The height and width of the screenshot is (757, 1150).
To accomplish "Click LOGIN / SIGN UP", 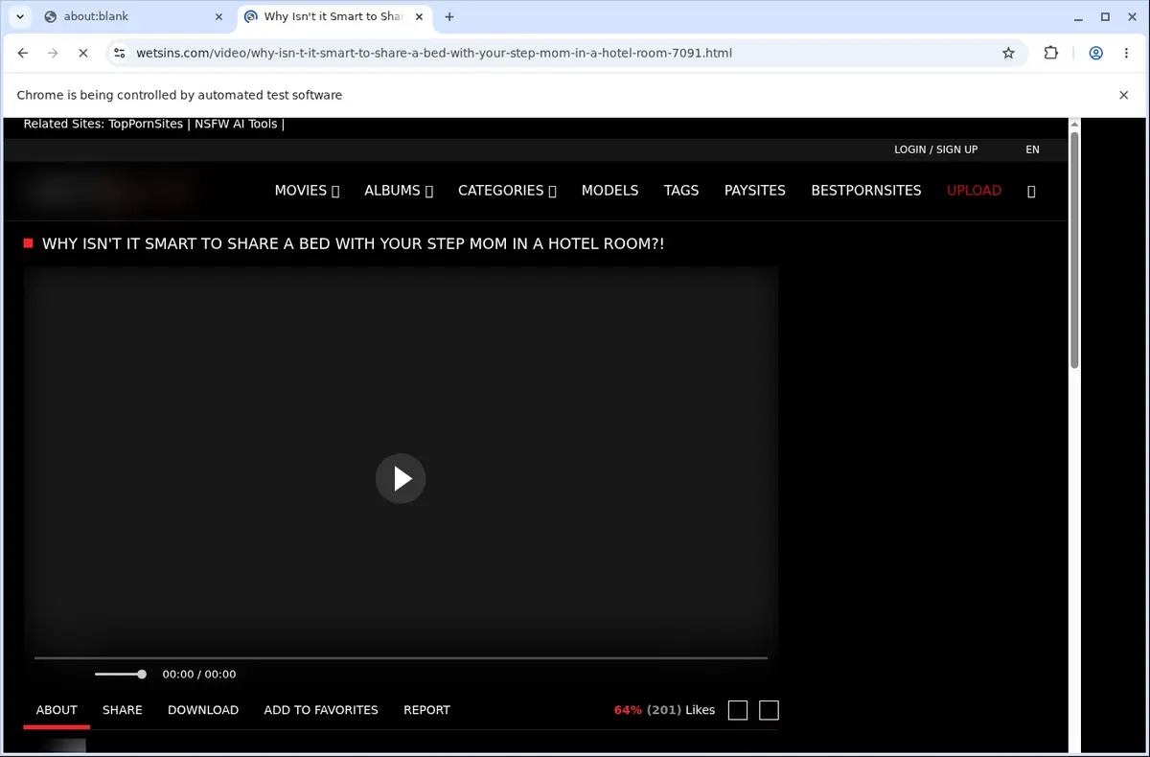I will tap(935, 149).
